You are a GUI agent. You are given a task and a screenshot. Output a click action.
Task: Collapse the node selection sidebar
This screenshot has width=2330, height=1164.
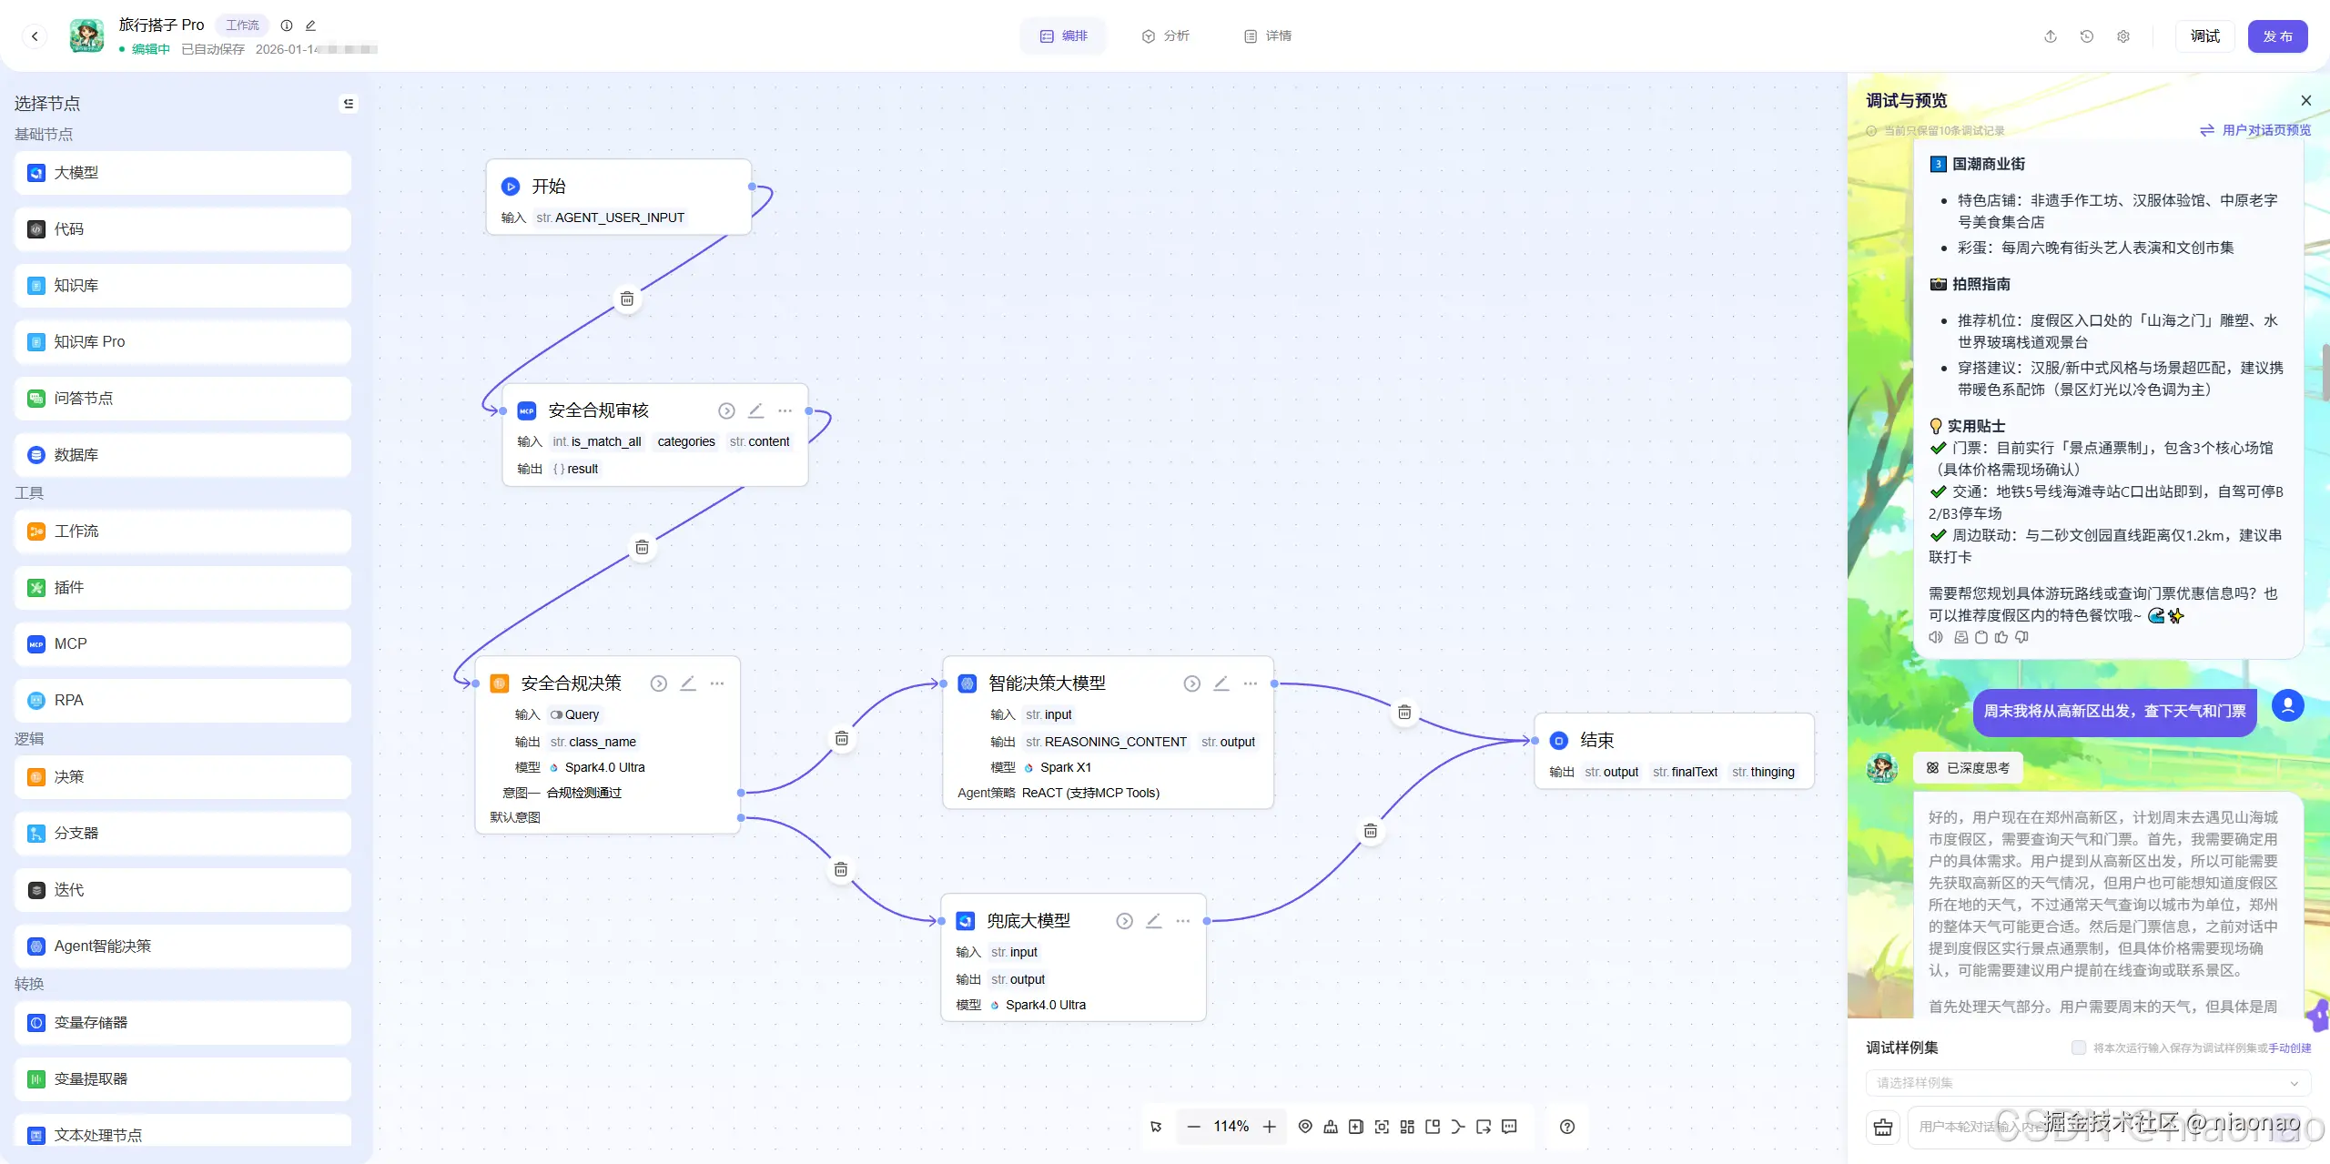pyautogui.click(x=348, y=104)
